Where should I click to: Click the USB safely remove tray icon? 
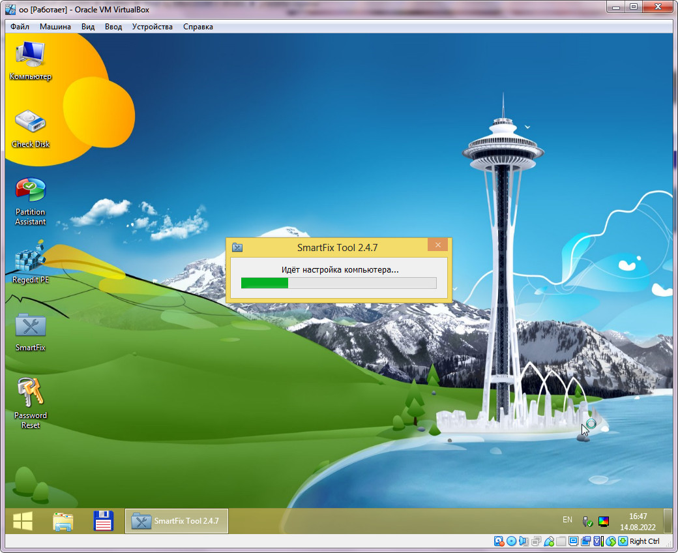pos(587,521)
